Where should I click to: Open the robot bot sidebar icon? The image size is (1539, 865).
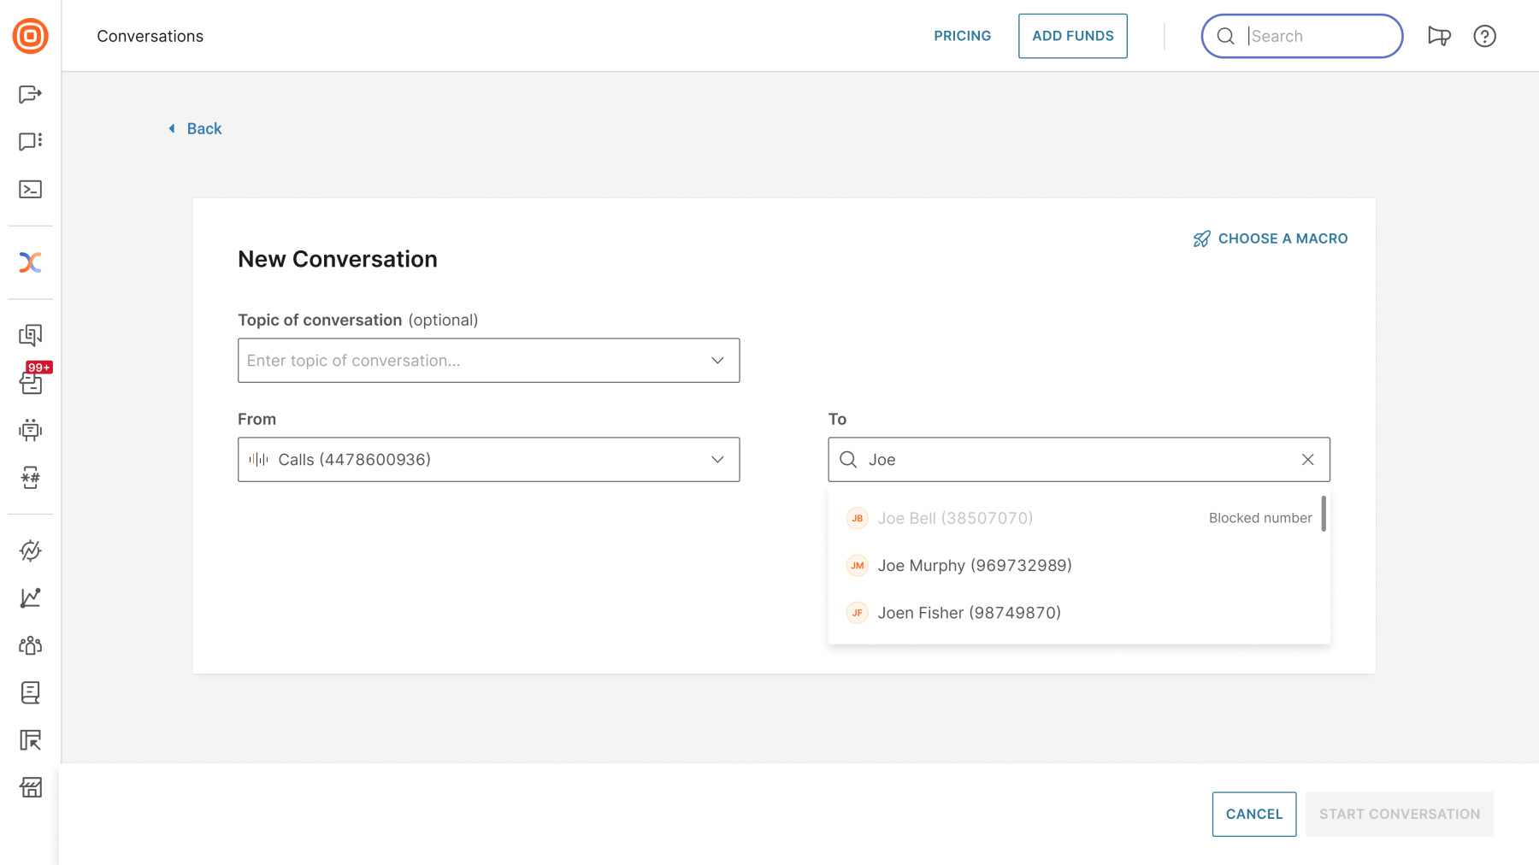pos(30,430)
